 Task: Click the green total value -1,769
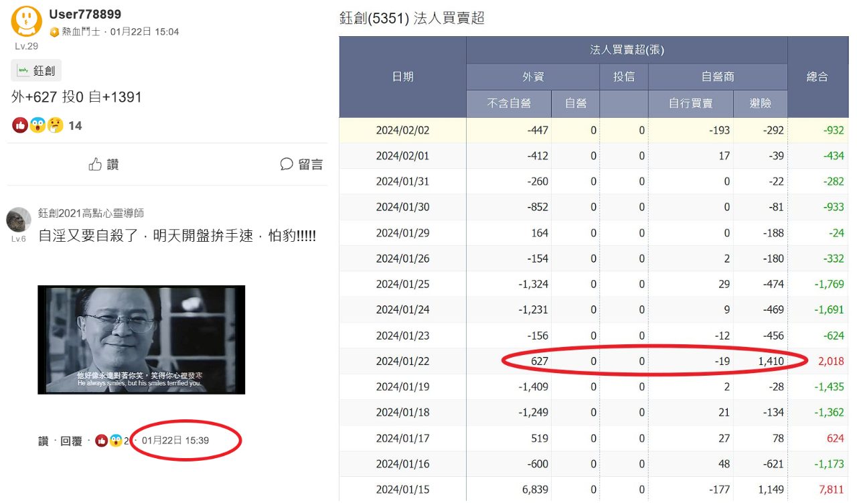coord(830,285)
